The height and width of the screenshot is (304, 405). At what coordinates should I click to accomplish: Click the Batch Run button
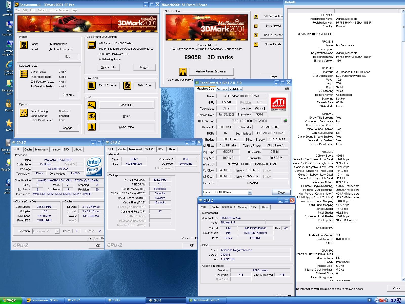(144, 85)
